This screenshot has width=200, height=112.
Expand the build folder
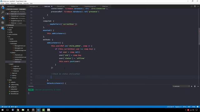[10, 30]
